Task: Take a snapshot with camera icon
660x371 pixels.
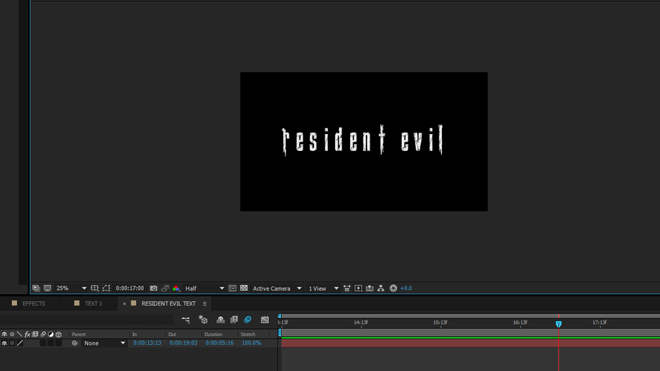Action: tap(154, 288)
